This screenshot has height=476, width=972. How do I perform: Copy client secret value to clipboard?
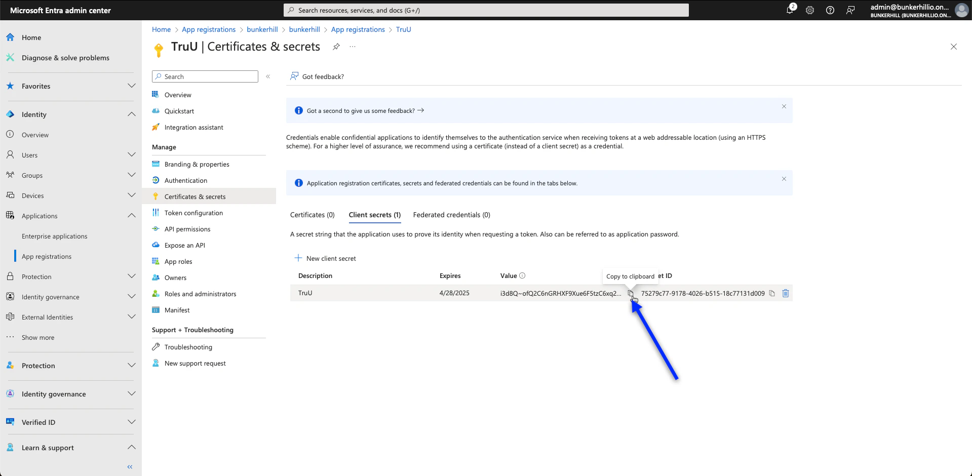pyautogui.click(x=631, y=293)
